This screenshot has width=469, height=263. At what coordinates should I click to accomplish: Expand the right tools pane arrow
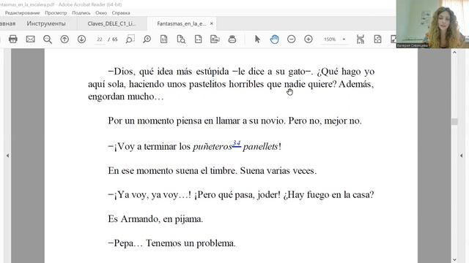[461, 156]
